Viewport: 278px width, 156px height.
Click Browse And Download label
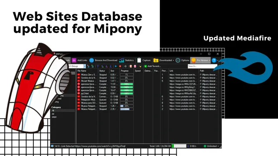(x=106, y=60)
